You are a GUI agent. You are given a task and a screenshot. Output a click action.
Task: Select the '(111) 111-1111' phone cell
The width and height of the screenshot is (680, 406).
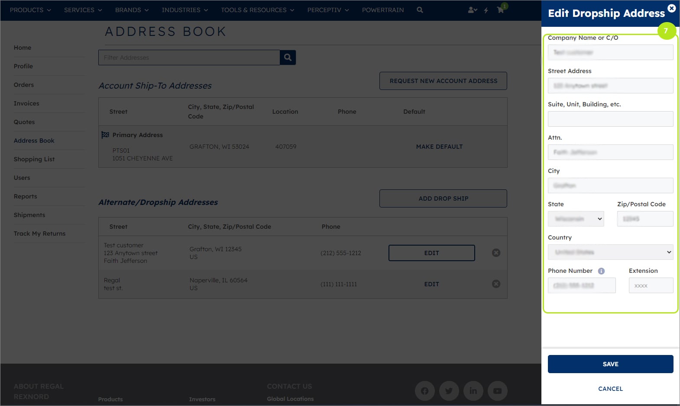click(x=339, y=284)
